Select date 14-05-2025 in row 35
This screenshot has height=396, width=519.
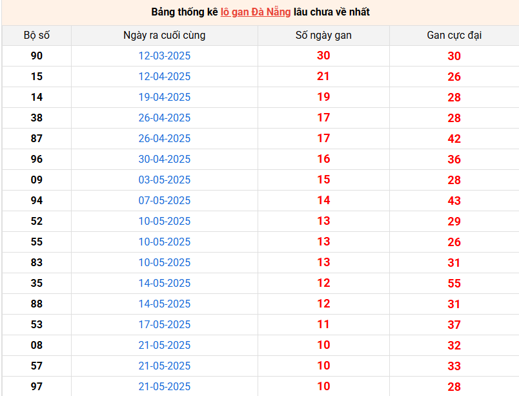165,284
